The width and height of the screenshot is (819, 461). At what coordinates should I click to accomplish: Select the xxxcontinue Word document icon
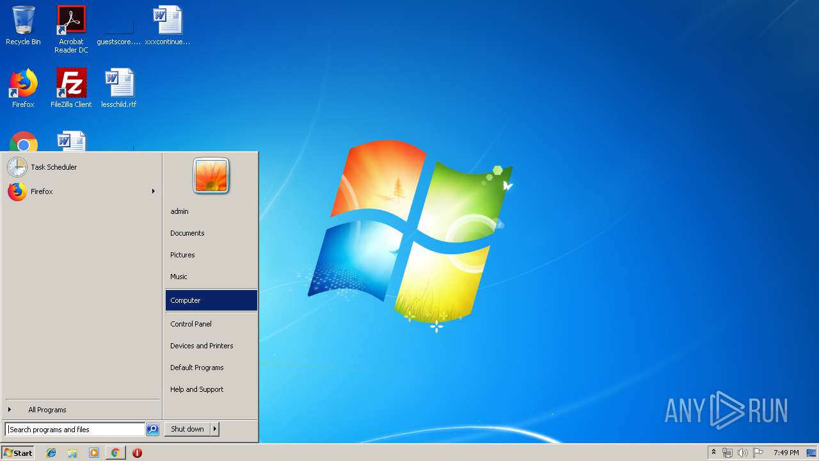[168, 26]
